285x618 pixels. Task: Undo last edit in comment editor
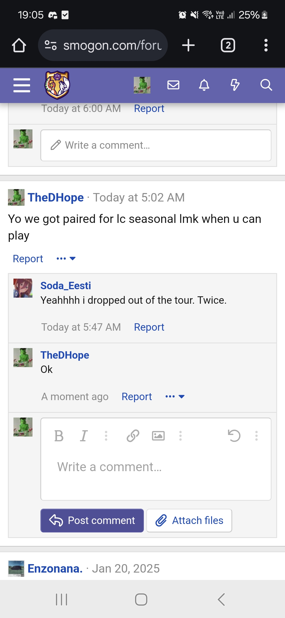coord(234,436)
